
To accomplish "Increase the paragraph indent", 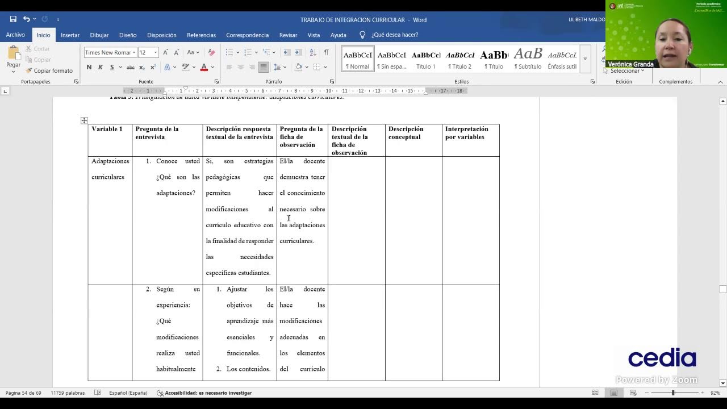I will coord(299,52).
